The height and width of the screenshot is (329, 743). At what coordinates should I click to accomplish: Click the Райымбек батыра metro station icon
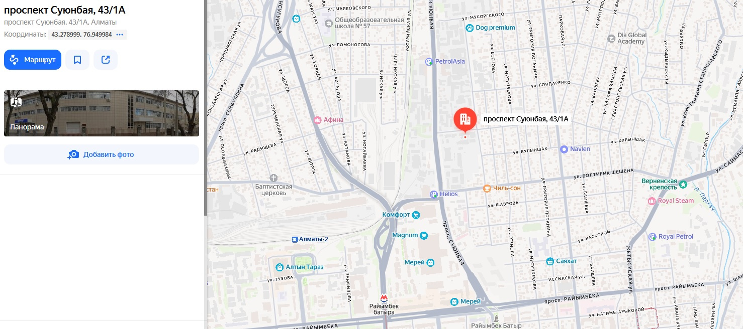pyautogui.click(x=384, y=298)
